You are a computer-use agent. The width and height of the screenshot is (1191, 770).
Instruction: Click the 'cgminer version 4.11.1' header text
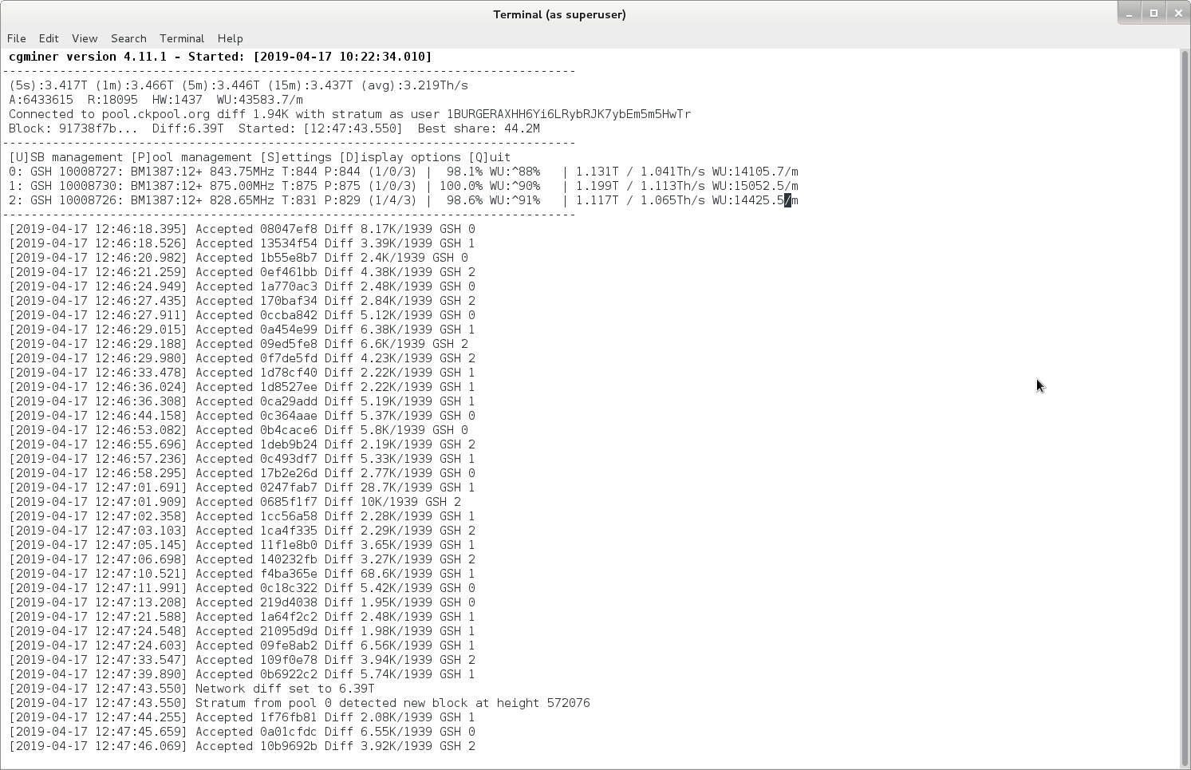(88, 57)
